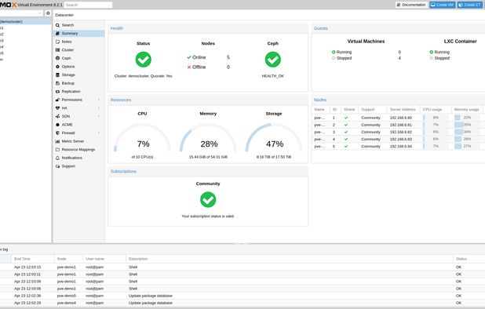Click the gear settings icon above tree
This screenshot has width=485, height=309.
tap(48, 13)
